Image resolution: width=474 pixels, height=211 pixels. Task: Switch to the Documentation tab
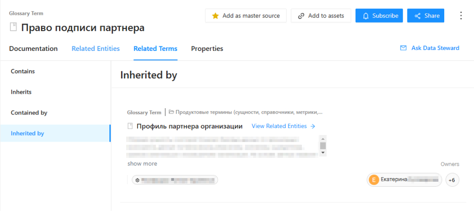[33, 49]
